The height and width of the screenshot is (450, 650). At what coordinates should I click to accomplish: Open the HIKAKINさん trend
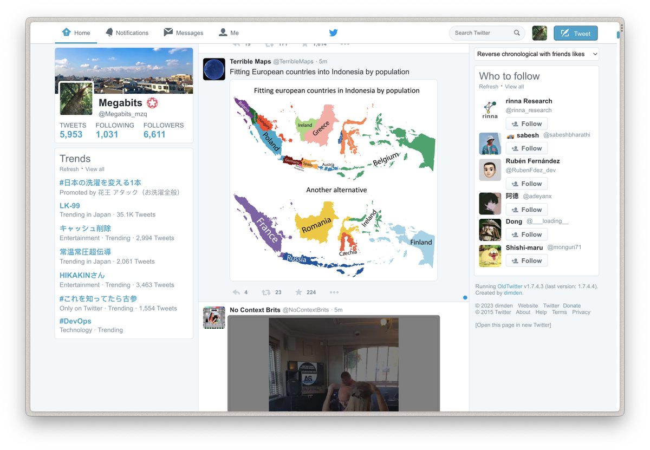(x=82, y=275)
